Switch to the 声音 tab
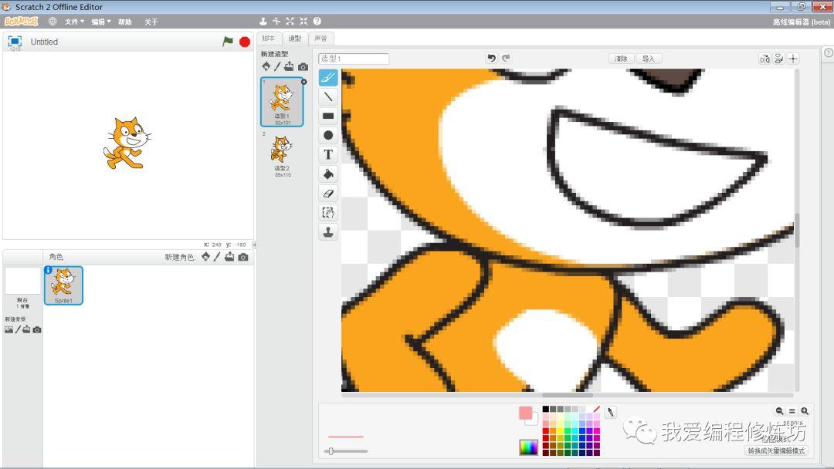The width and height of the screenshot is (834, 469). point(320,39)
